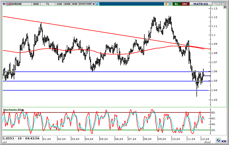Click the green refresh C icon
229x145 pixels.
pyautogui.click(x=170, y=4)
